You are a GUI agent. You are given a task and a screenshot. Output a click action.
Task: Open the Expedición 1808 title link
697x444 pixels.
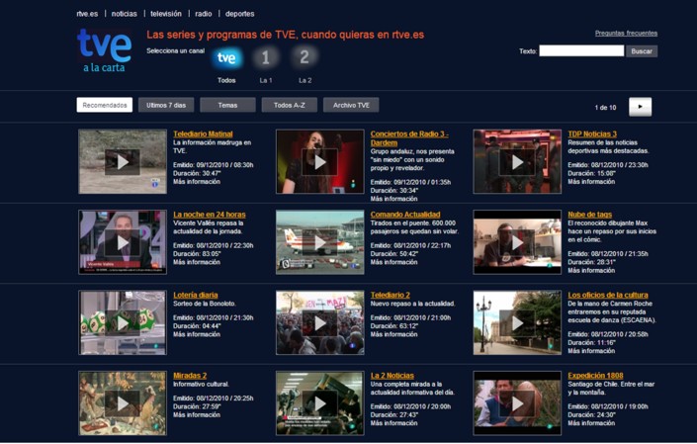pos(595,375)
